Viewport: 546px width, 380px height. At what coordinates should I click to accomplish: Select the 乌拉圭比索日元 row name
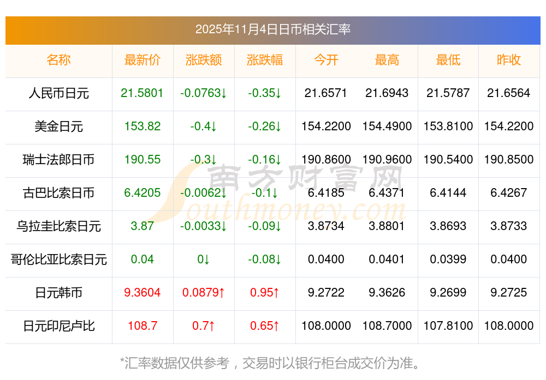click(x=58, y=226)
